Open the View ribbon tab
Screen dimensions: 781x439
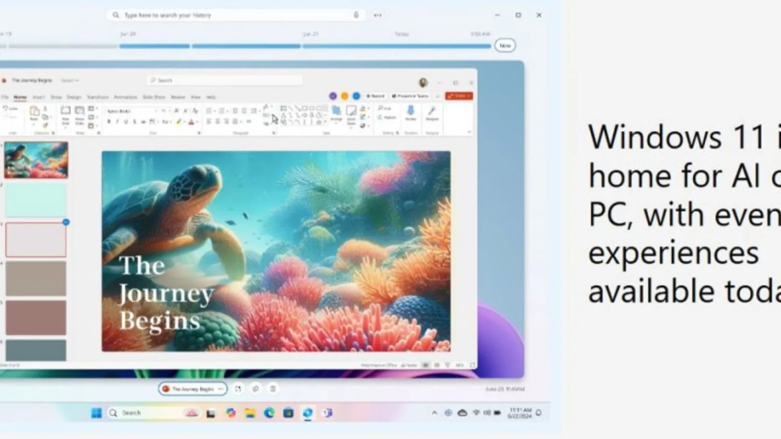(196, 97)
